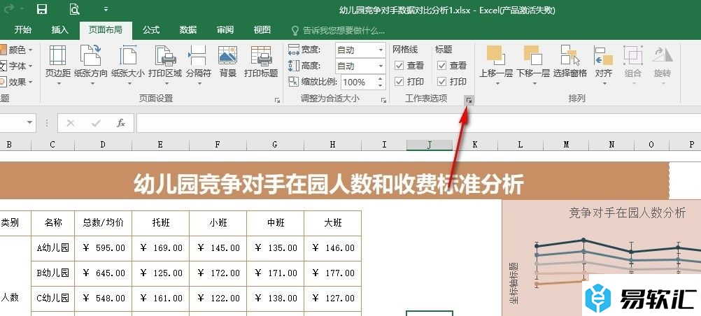This screenshot has height=316, width=701.
Task: Click the B幼儿园 name cell
Action: (52, 273)
